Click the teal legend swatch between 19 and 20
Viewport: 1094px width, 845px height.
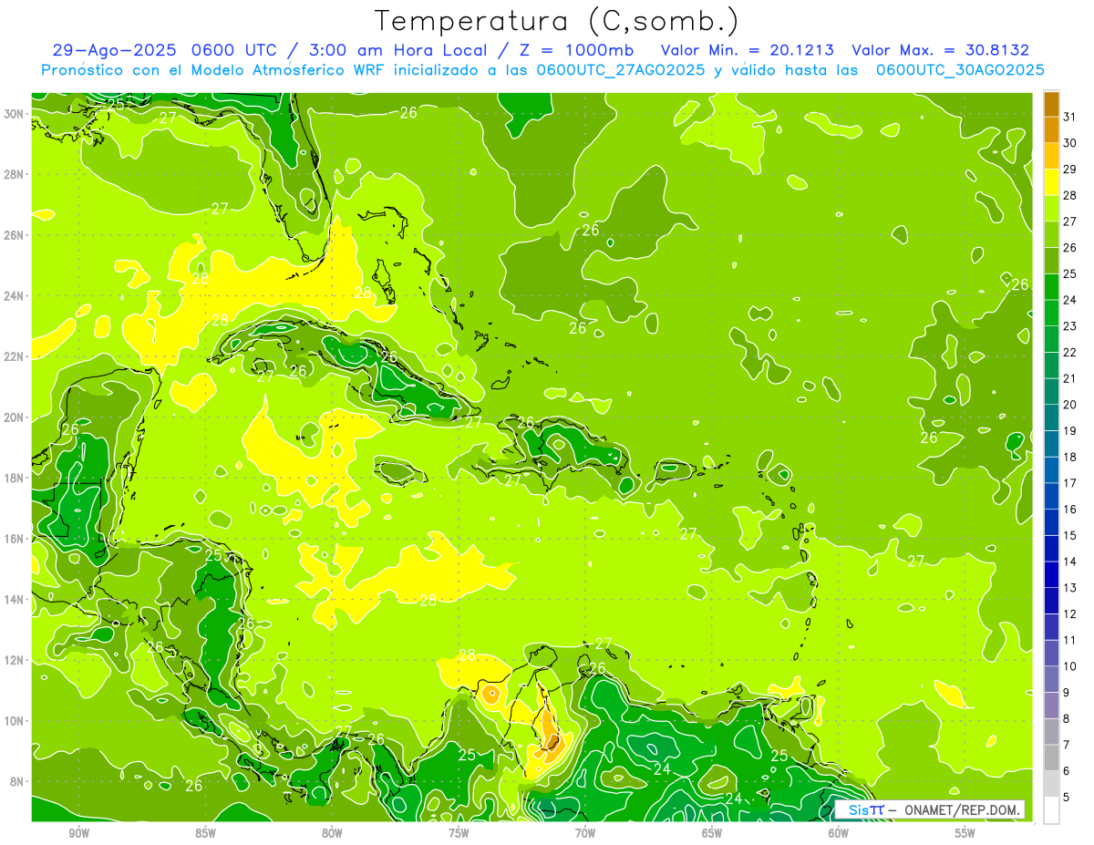[1051, 417]
